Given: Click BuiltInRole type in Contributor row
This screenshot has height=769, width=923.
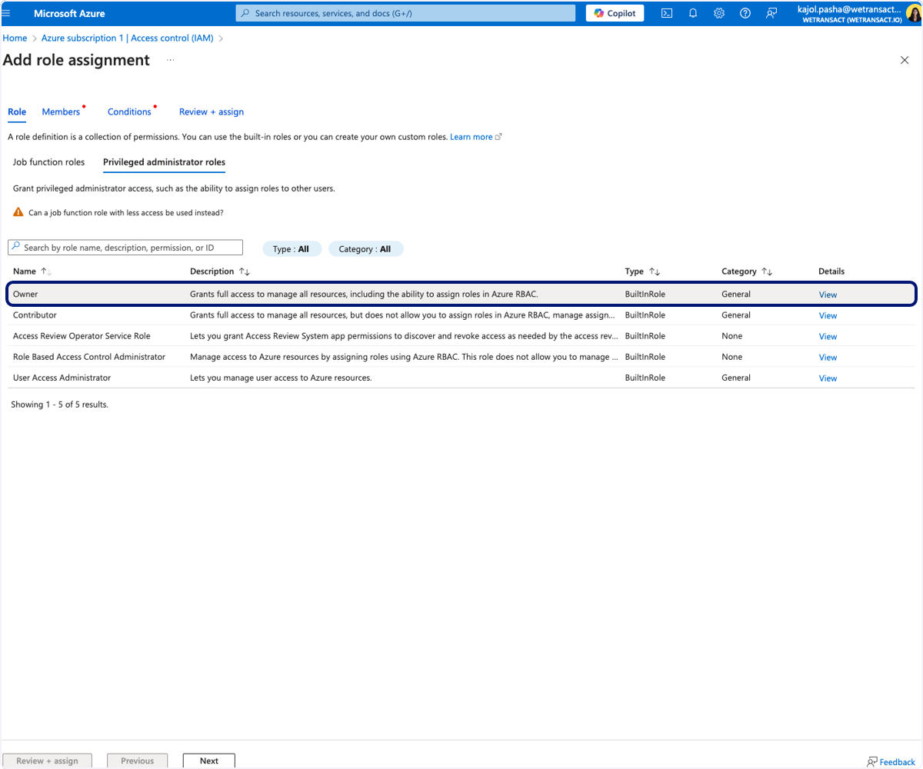Looking at the screenshot, I should tap(645, 315).
